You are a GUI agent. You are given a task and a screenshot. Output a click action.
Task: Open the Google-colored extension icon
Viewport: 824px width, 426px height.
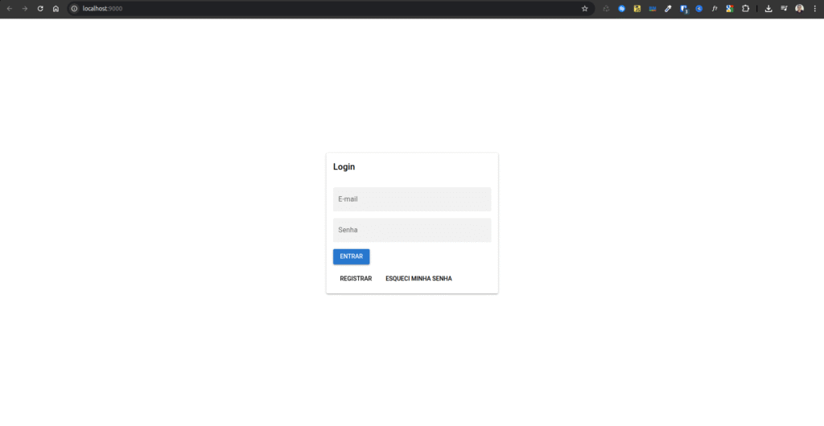pos(730,8)
